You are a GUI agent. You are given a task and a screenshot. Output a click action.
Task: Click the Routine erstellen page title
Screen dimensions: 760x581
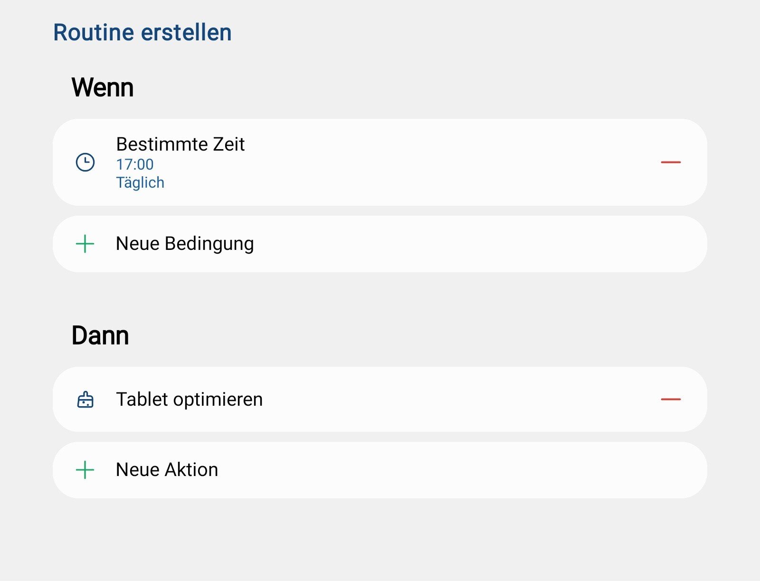[x=142, y=33]
